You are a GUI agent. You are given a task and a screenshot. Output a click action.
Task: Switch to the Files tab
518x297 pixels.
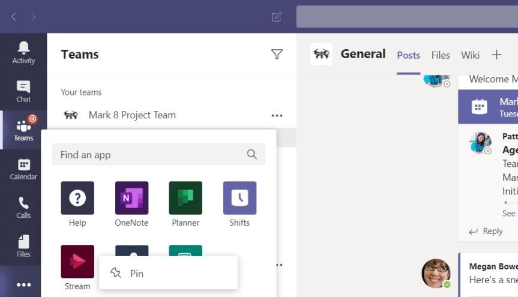pyautogui.click(x=440, y=55)
